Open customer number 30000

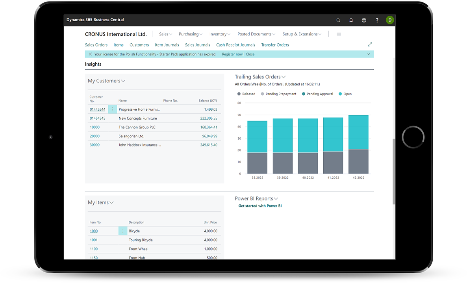coord(95,145)
